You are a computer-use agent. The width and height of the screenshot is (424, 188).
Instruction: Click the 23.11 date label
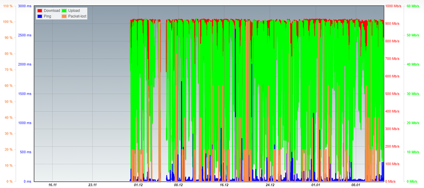pos(93,185)
